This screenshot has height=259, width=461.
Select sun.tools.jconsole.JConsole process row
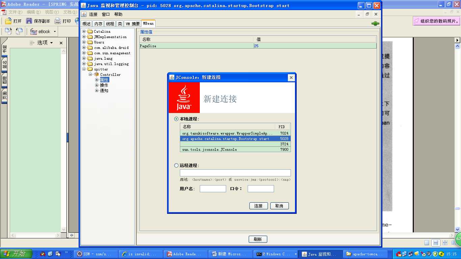coord(235,149)
